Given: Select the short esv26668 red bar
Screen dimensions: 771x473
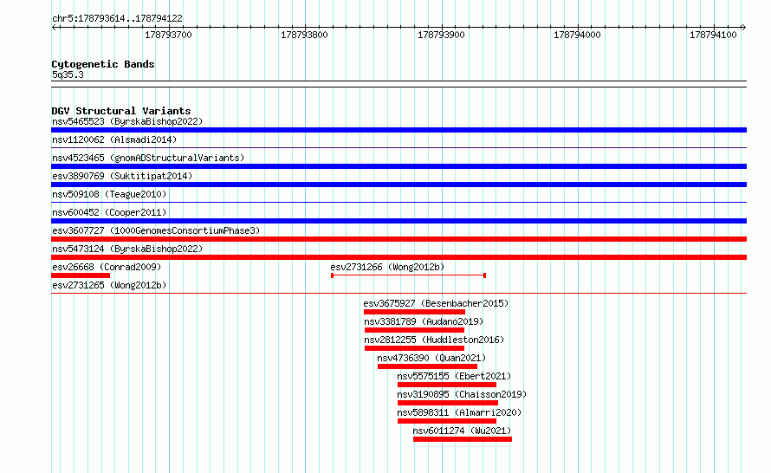Looking at the screenshot, I should [x=81, y=275].
